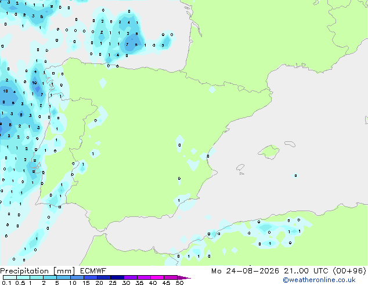Click the legend label '0.1'

click(x=6, y=283)
